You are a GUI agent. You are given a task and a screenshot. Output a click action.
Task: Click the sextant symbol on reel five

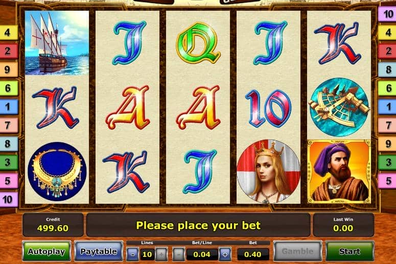click(339, 107)
